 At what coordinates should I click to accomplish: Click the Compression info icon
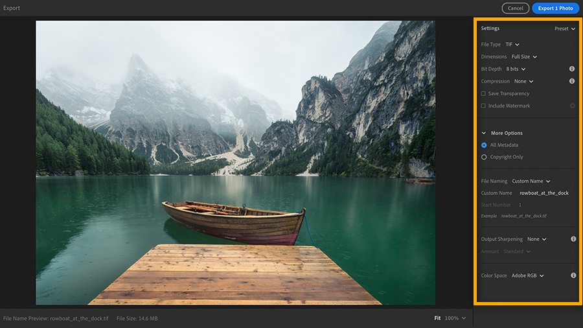572,81
